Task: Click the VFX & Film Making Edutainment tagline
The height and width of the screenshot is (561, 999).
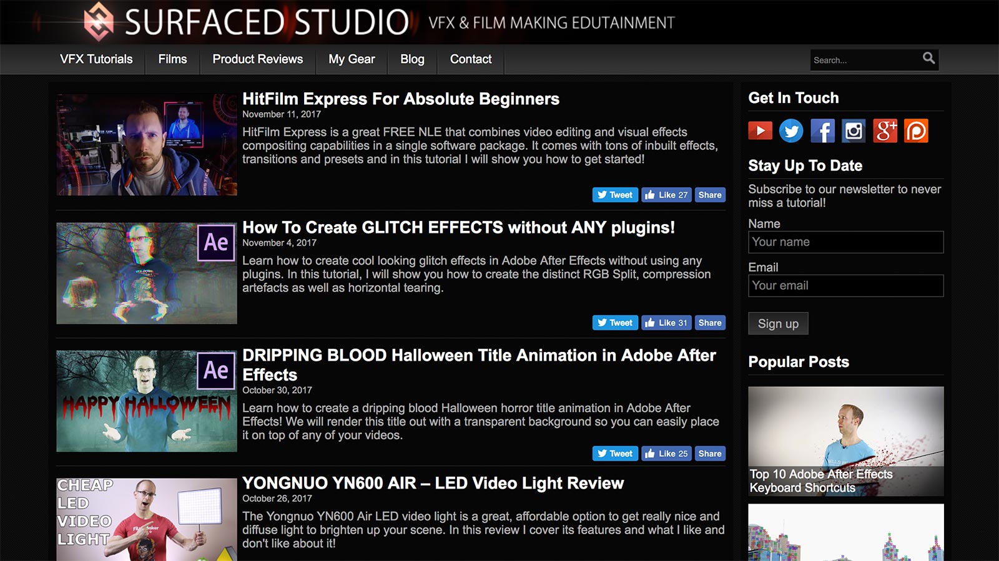Action: [x=551, y=23]
